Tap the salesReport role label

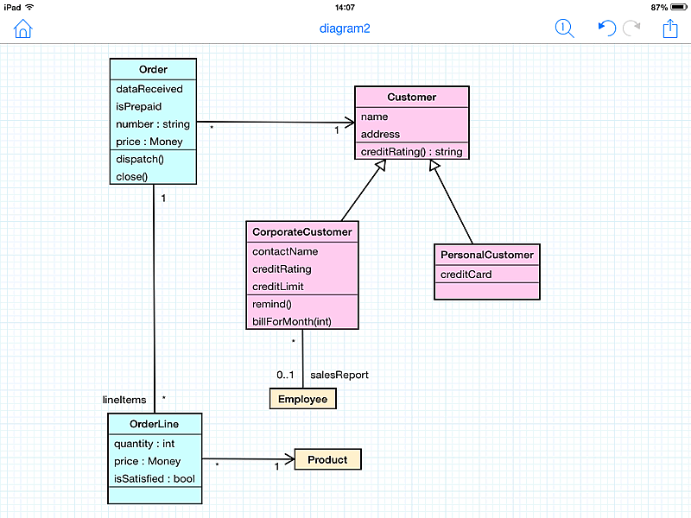click(339, 375)
